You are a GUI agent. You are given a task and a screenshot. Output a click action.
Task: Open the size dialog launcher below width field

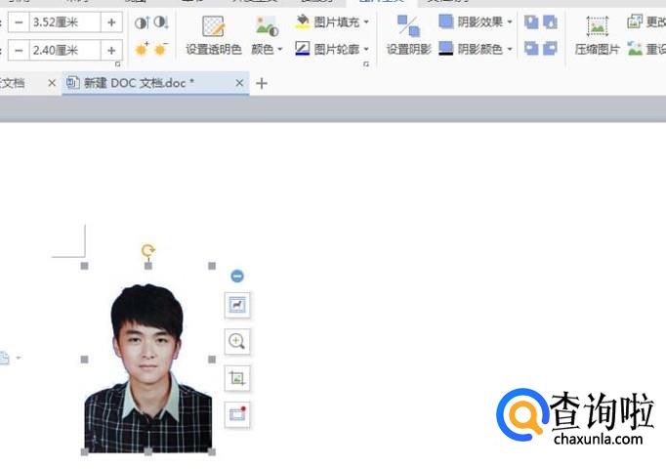[117, 64]
